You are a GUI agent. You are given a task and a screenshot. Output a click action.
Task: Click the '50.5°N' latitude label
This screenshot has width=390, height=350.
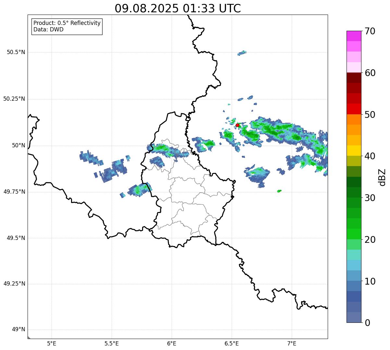[16, 52]
